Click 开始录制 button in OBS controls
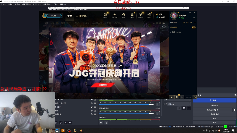 click(214, 106)
